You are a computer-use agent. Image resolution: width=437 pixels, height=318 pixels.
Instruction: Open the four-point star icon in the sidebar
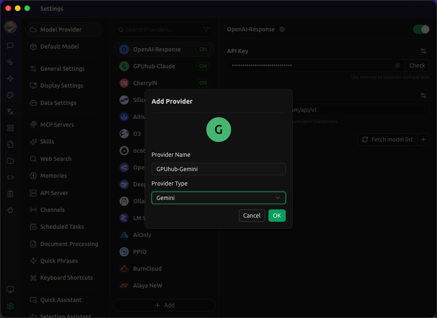click(10, 79)
